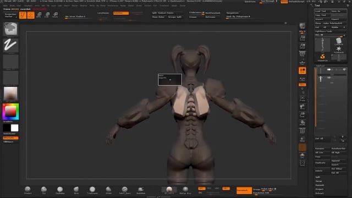Select the SimpleBrush tool thumbnail
352x198 pixels.
(x=323, y=57)
